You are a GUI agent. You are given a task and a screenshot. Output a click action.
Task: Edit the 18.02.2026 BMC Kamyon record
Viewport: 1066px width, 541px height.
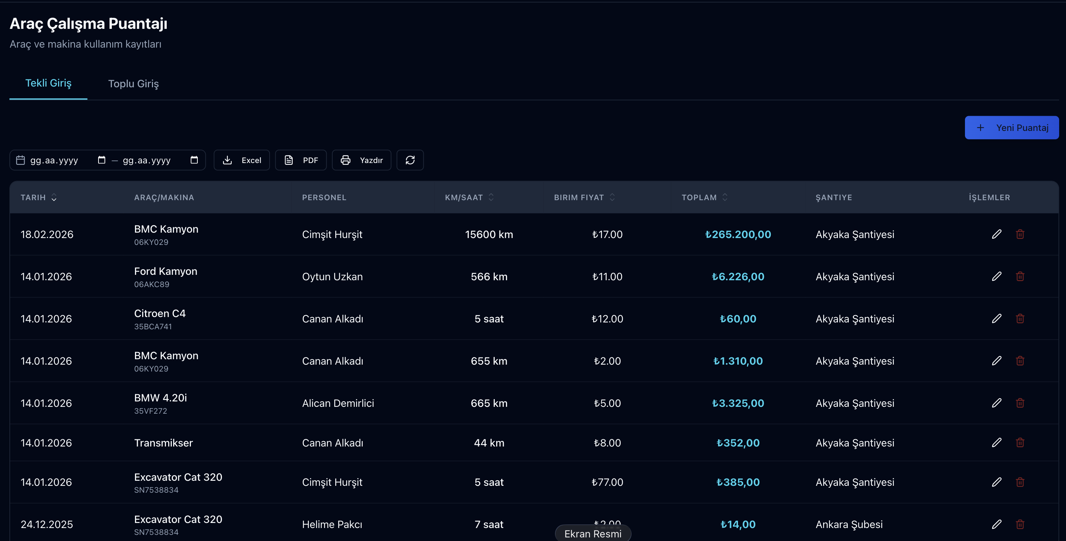pos(996,234)
